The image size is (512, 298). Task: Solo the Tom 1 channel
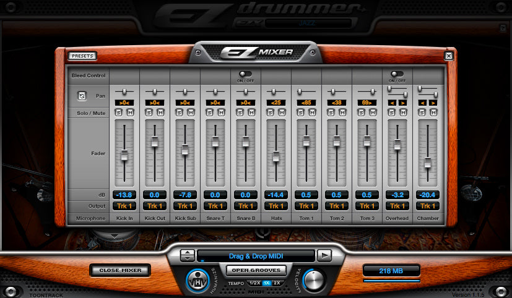click(302, 113)
